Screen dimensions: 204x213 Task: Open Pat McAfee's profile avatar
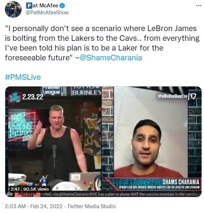[13, 9]
